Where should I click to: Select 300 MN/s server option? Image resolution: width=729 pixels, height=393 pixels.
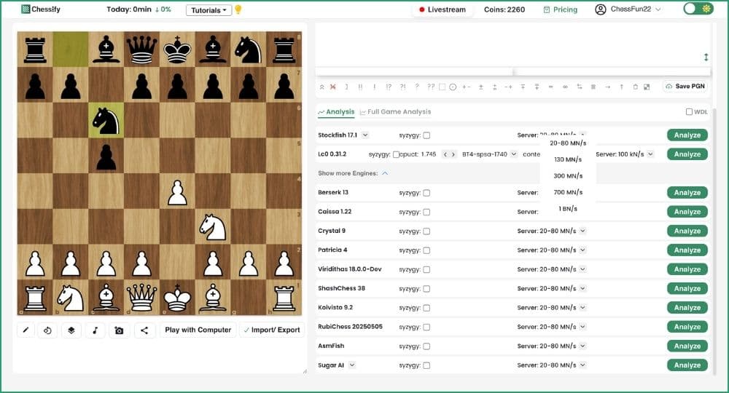(568, 176)
